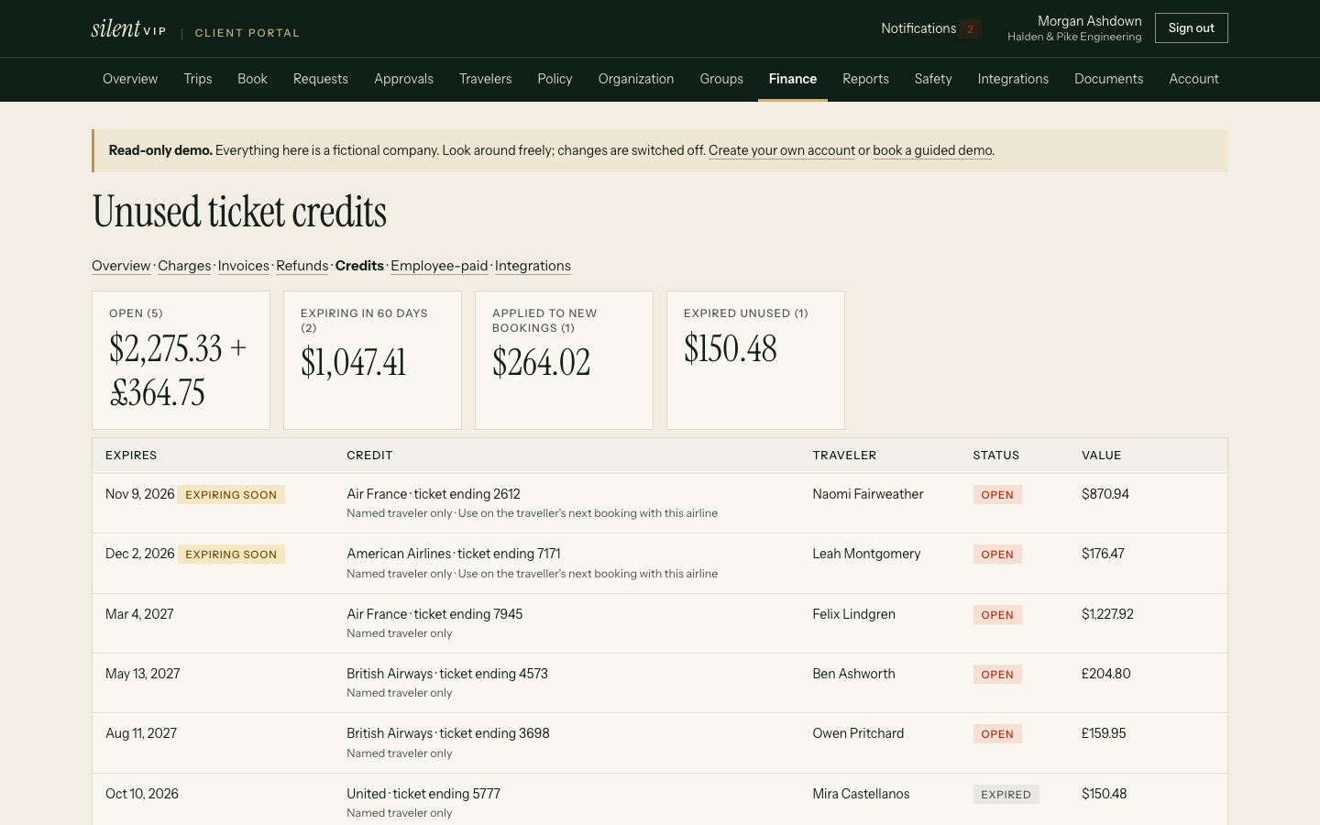This screenshot has width=1320, height=825.
Task: Open the Refunds sub-link
Action: pyautogui.click(x=302, y=266)
